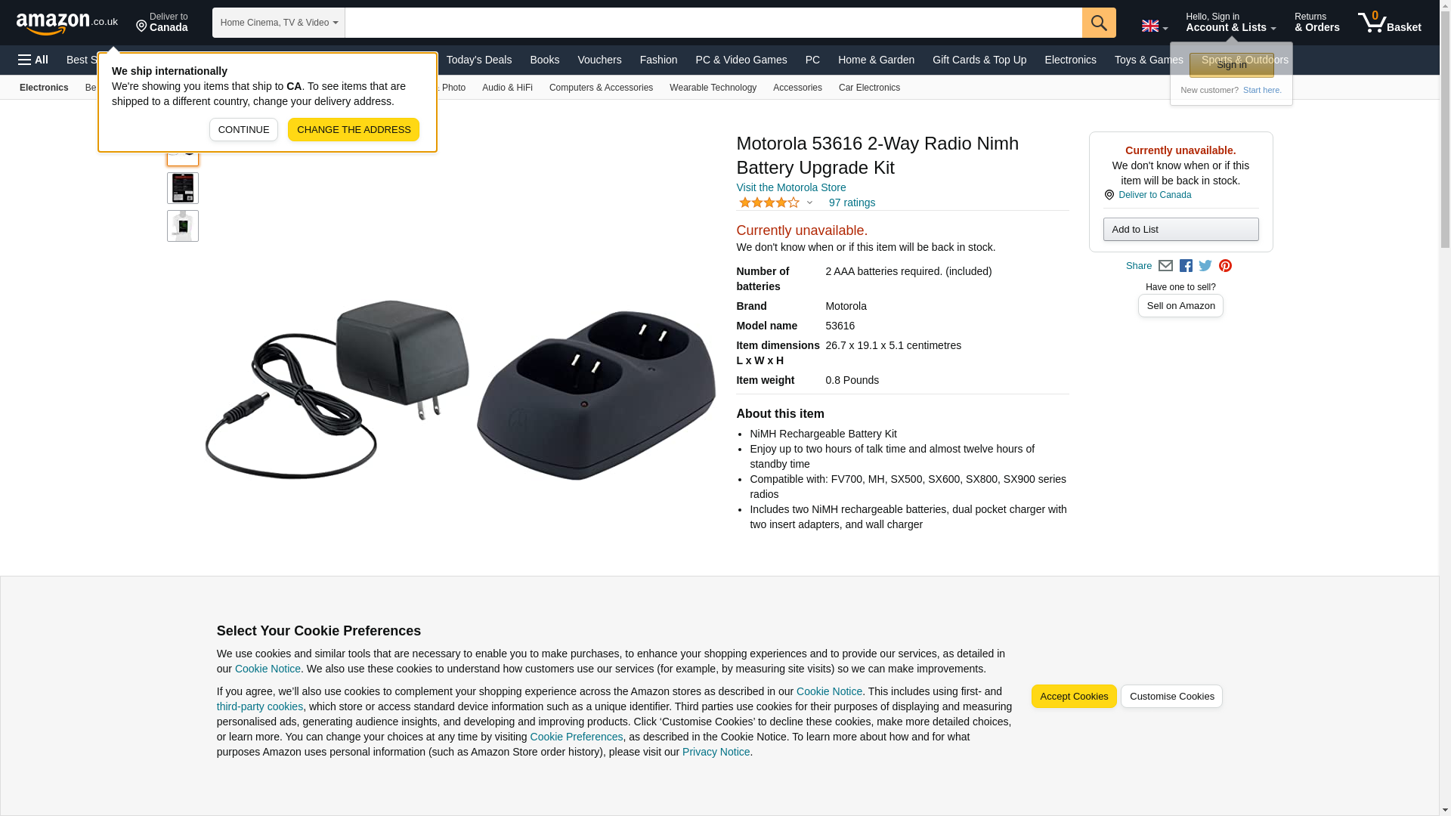Click in the search text field

coord(713,23)
